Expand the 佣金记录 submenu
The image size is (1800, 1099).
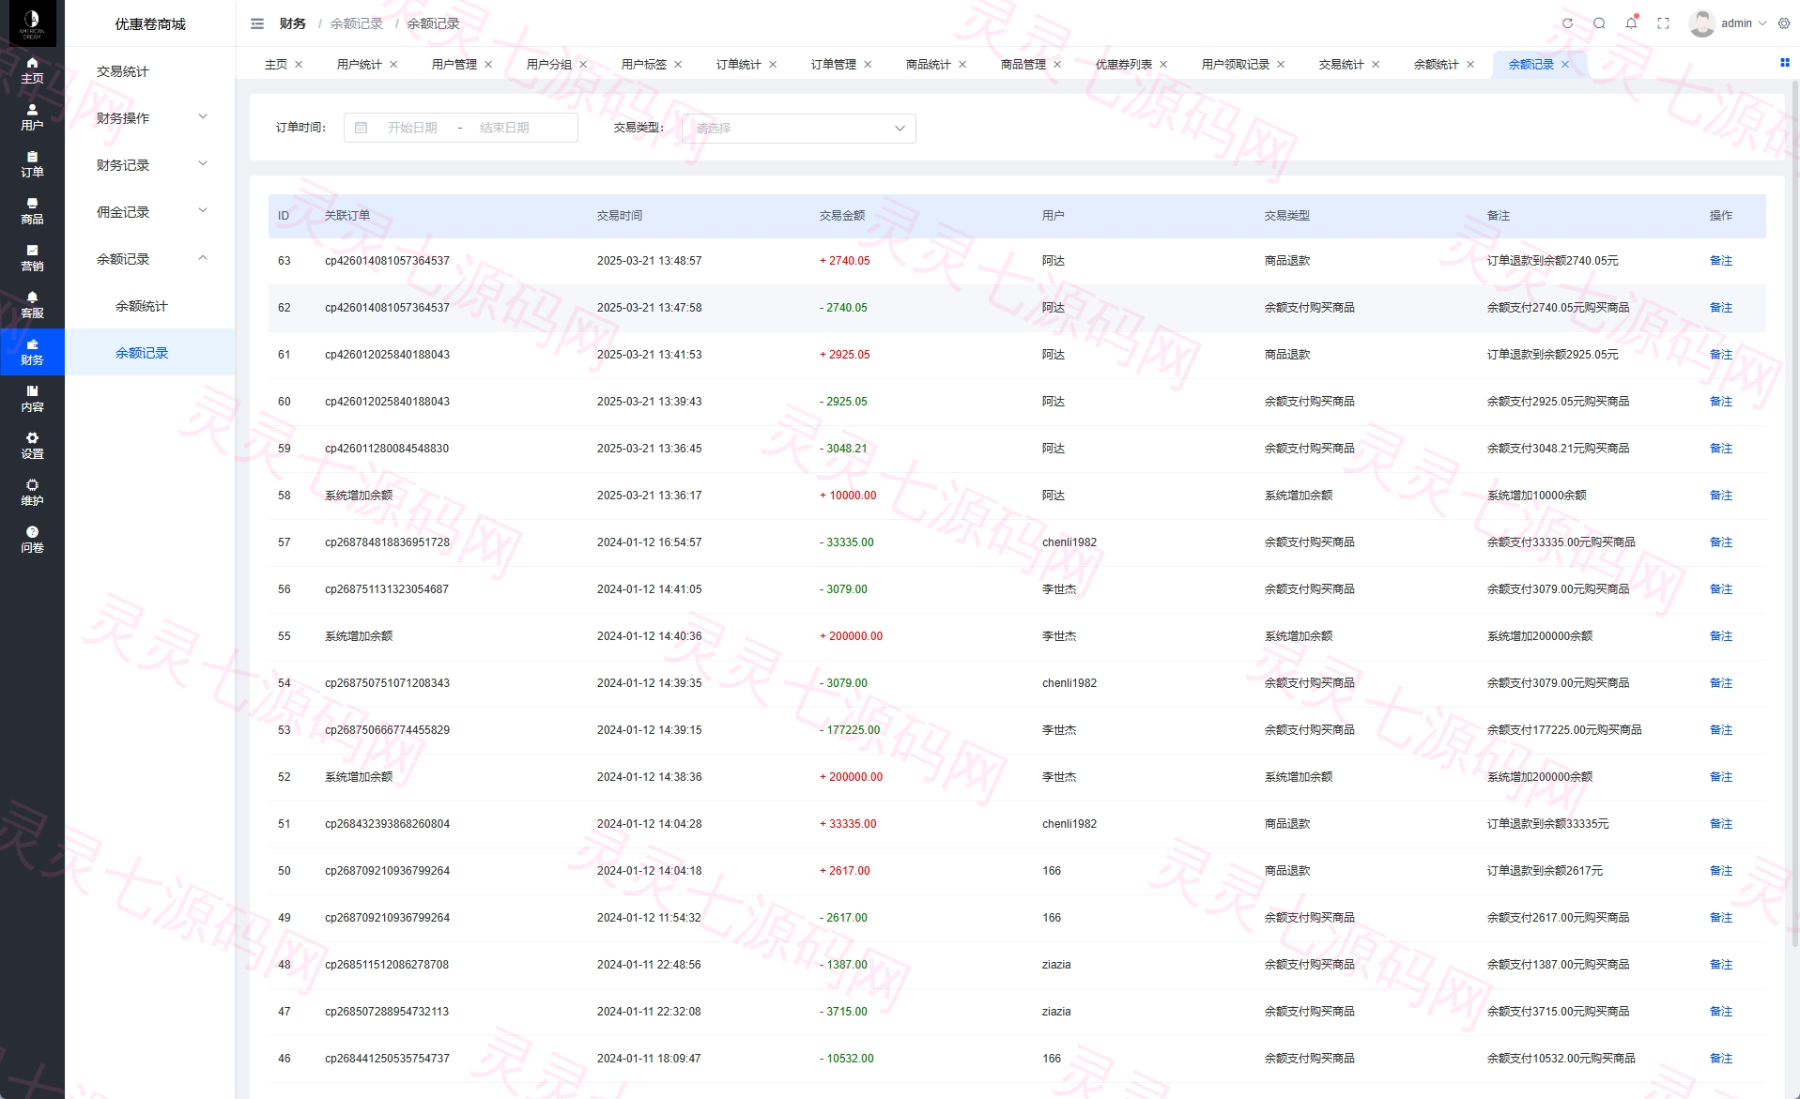tap(150, 212)
